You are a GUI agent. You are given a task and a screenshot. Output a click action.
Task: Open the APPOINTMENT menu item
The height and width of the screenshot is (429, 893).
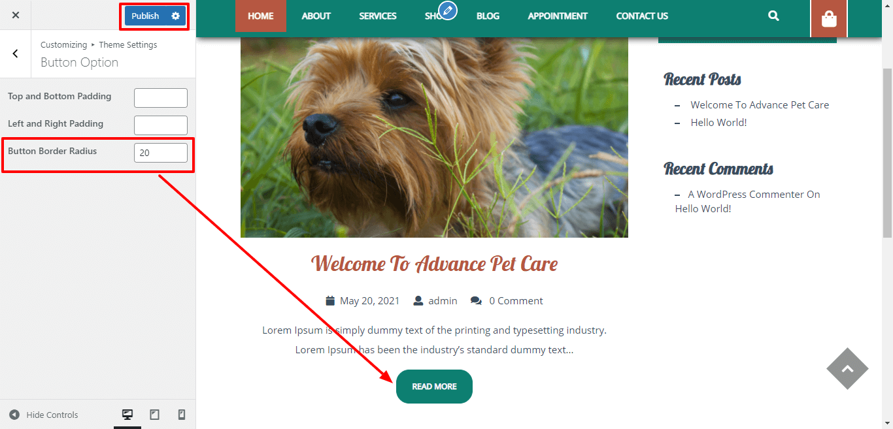click(x=558, y=16)
